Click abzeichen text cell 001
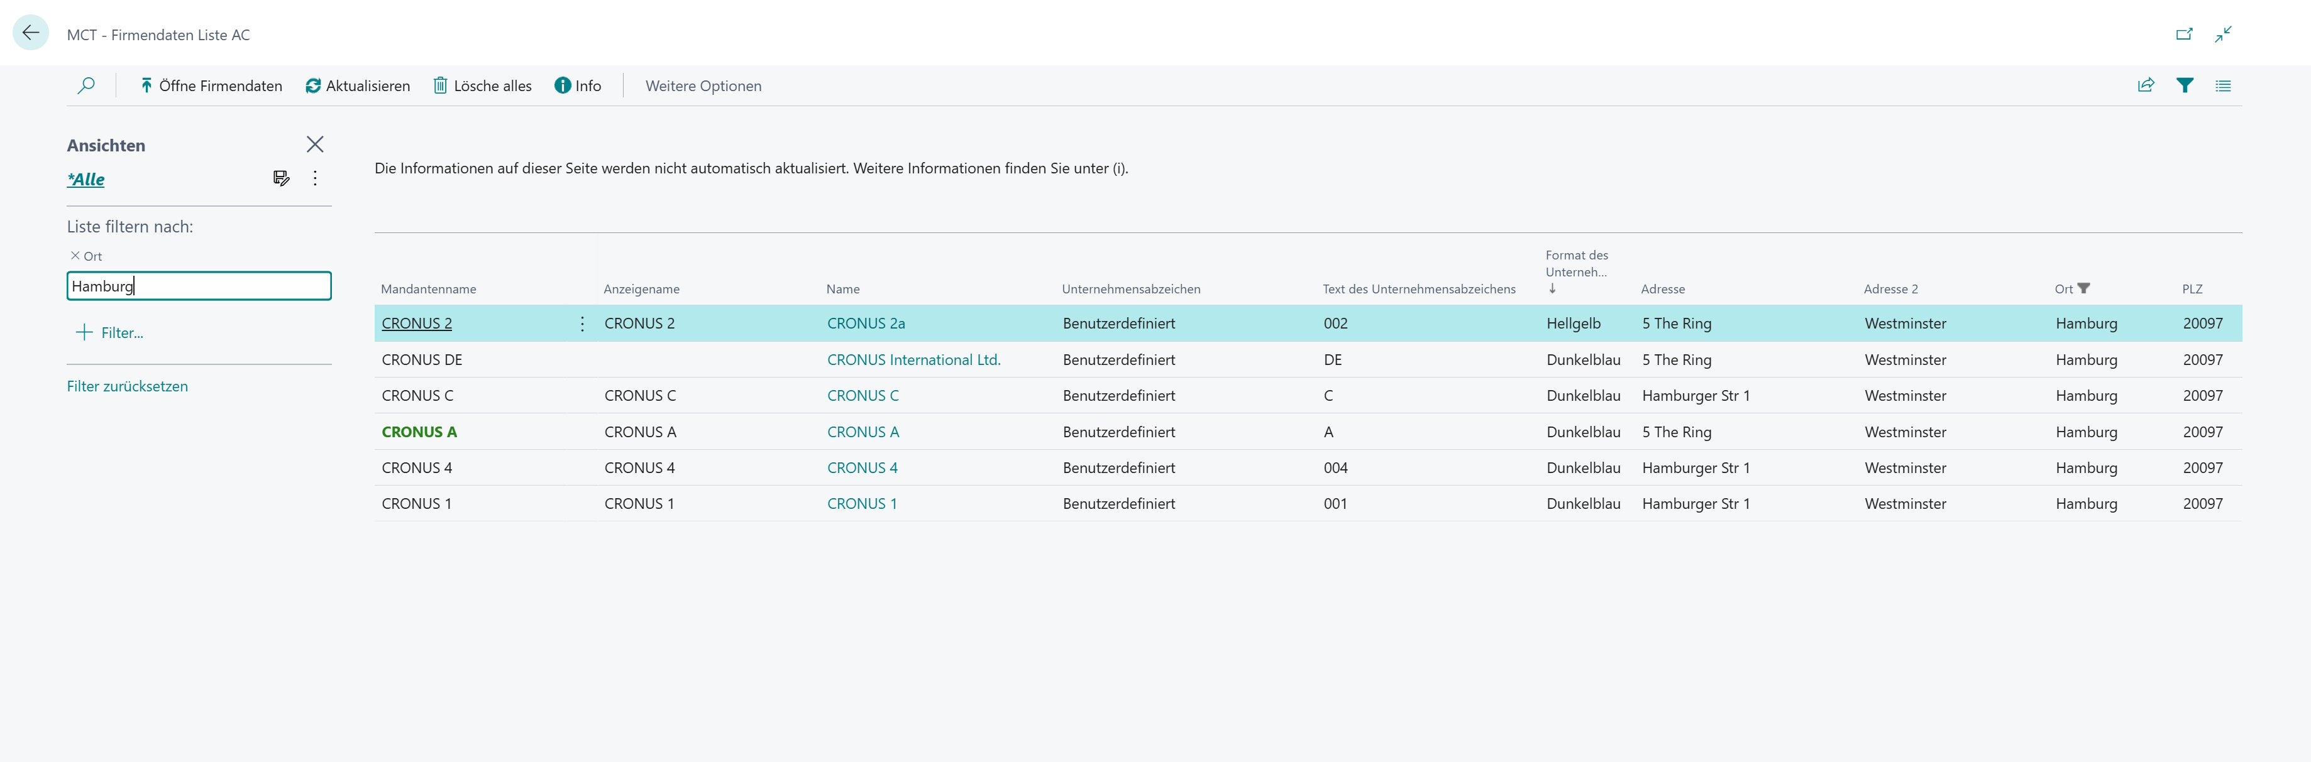 [x=1335, y=504]
